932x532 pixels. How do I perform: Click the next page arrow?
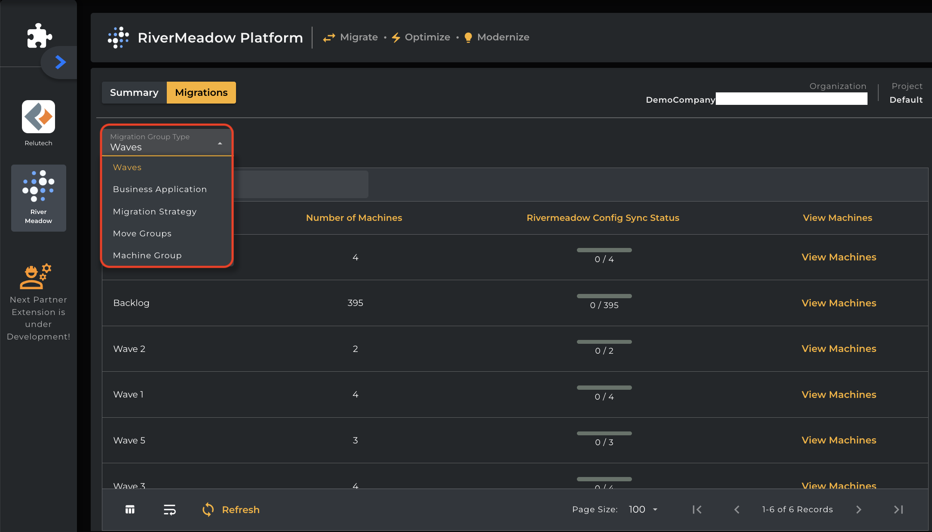pyautogui.click(x=858, y=510)
